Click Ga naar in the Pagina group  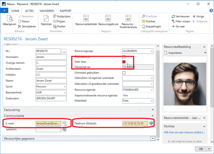click(x=178, y=26)
